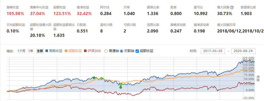Screen dimensions: 264x101
Task: Click the max drawdown help question-mark icon
Action: (x=232, y=7)
